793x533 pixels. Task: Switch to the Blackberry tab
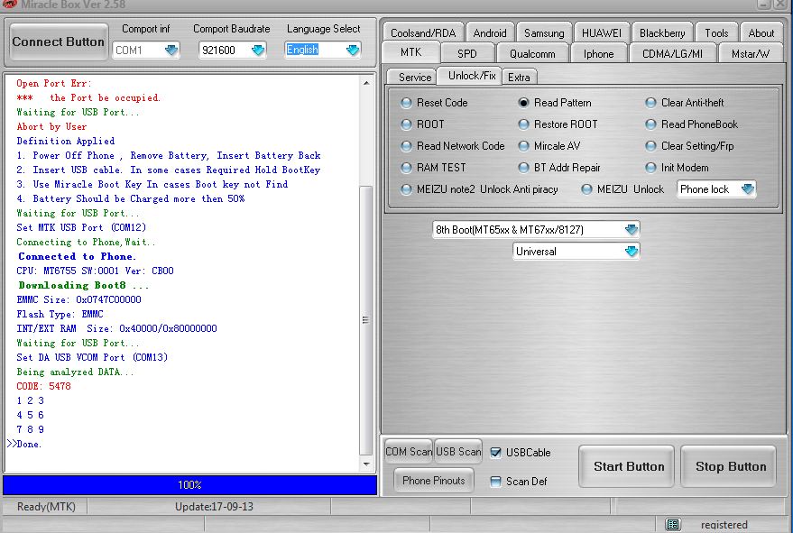pos(662,32)
